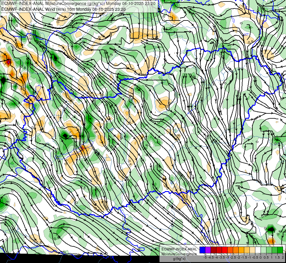This screenshot has height=263, width=286.
Task: Pick the darkest green legend swatch (1.5 to 2)
Action: [280, 250]
